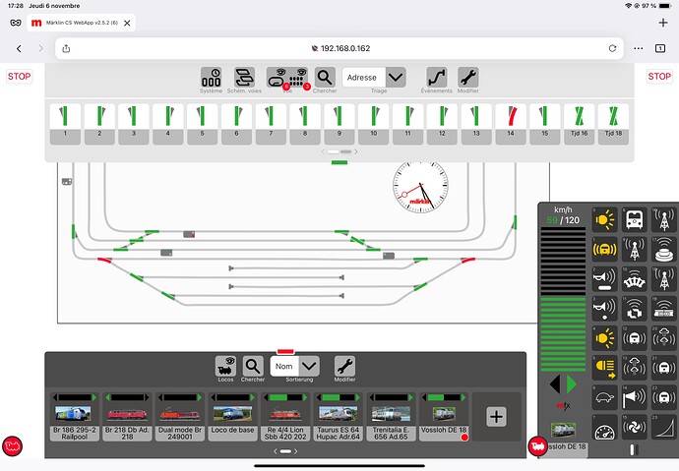This screenshot has width=679, height=471.
Task: Open the Locos list icon
Action: [225, 367]
